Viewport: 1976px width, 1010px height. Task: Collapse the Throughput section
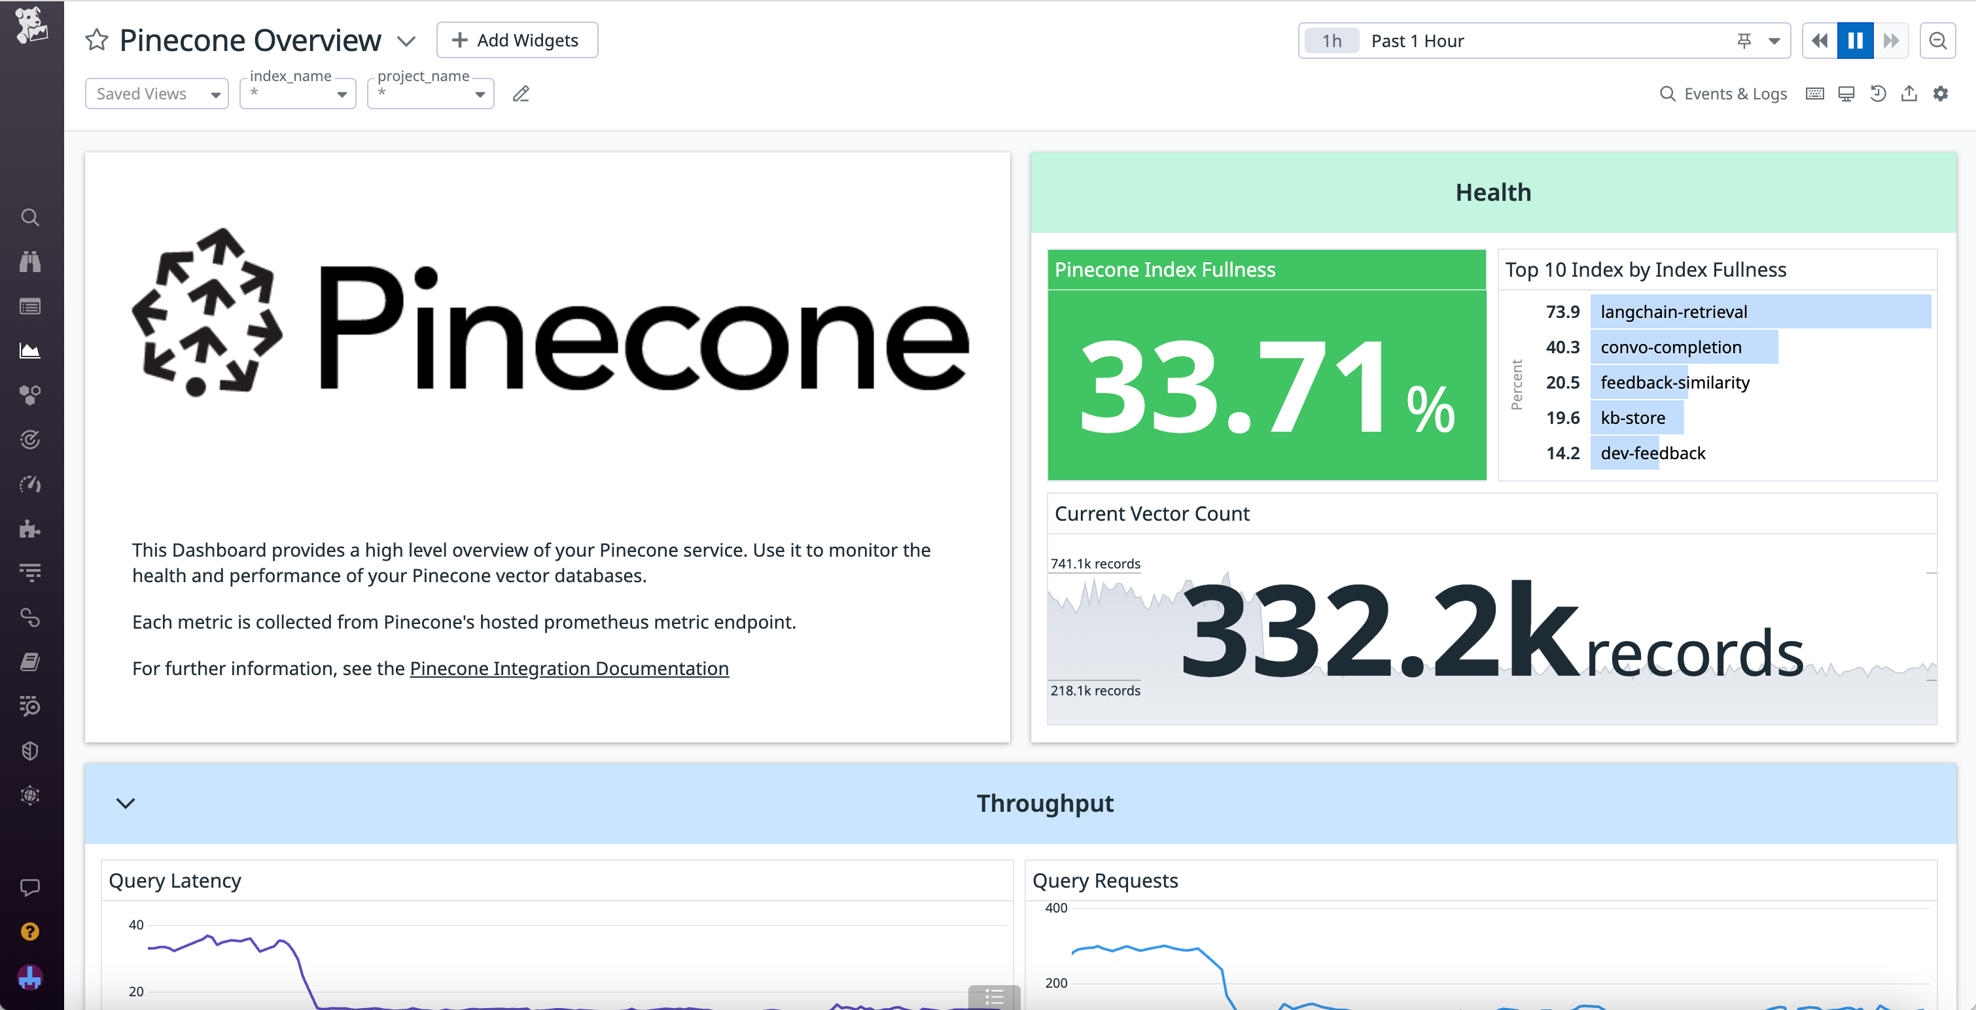(x=126, y=804)
